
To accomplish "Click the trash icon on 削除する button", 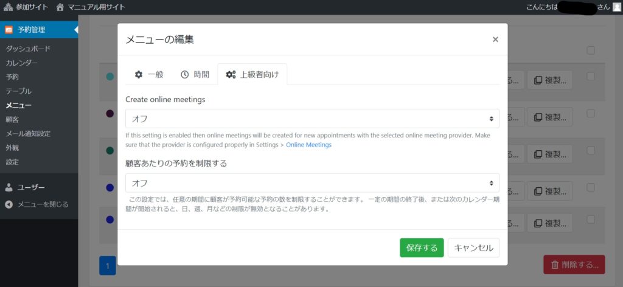I will coord(555,265).
